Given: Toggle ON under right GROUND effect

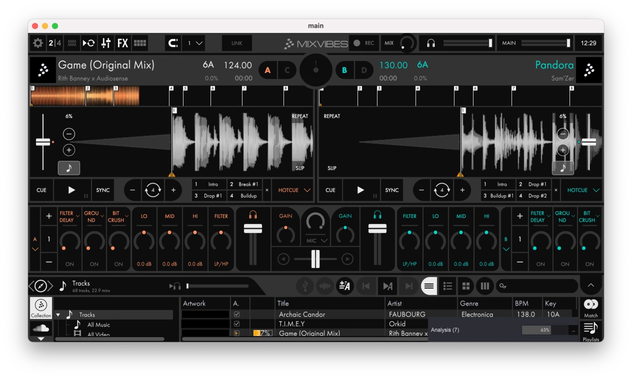Looking at the screenshot, I should pyautogui.click(x=565, y=264).
